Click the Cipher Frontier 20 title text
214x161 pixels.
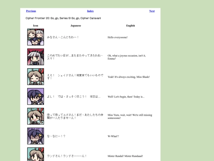(63, 18)
